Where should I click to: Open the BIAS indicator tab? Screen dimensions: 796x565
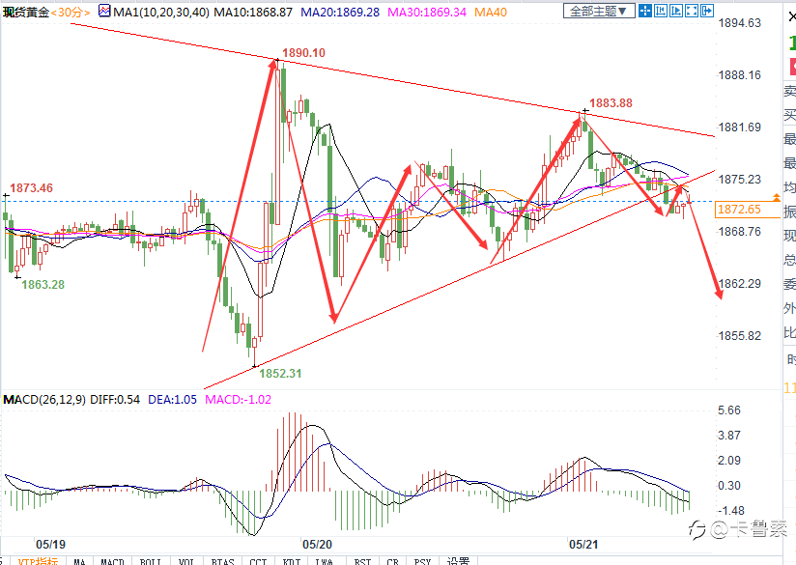222,561
